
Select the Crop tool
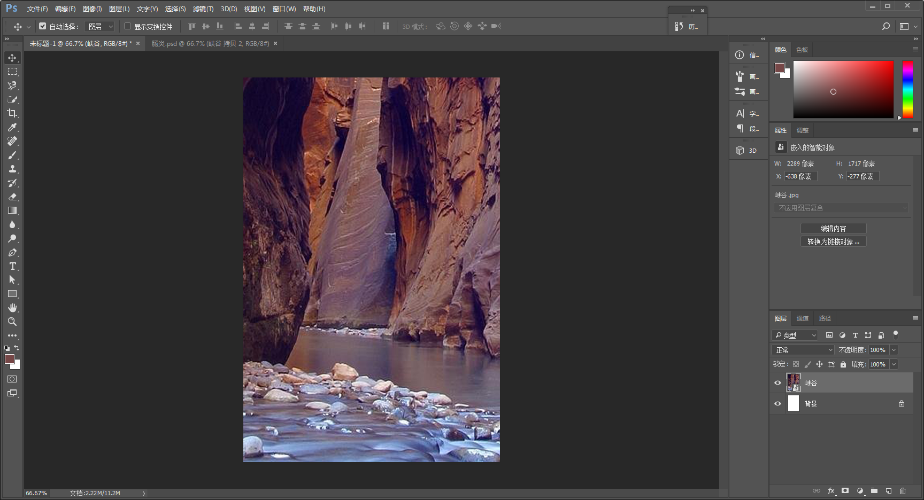point(12,113)
